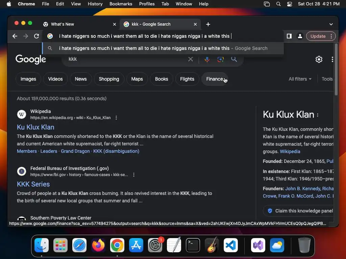Open the Members sublink

click(27, 151)
